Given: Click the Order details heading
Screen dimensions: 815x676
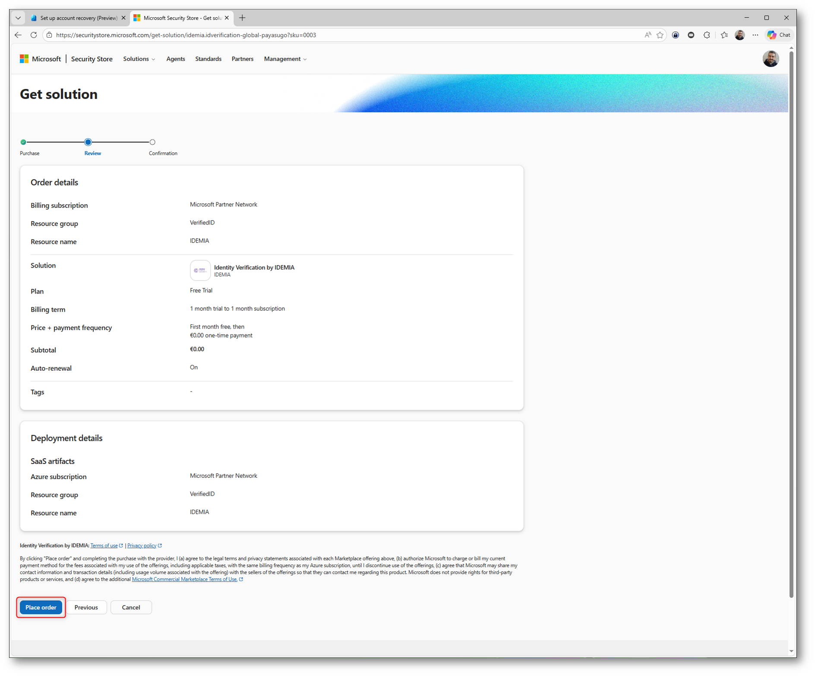Looking at the screenshot, I should click(x=54, y=182).
